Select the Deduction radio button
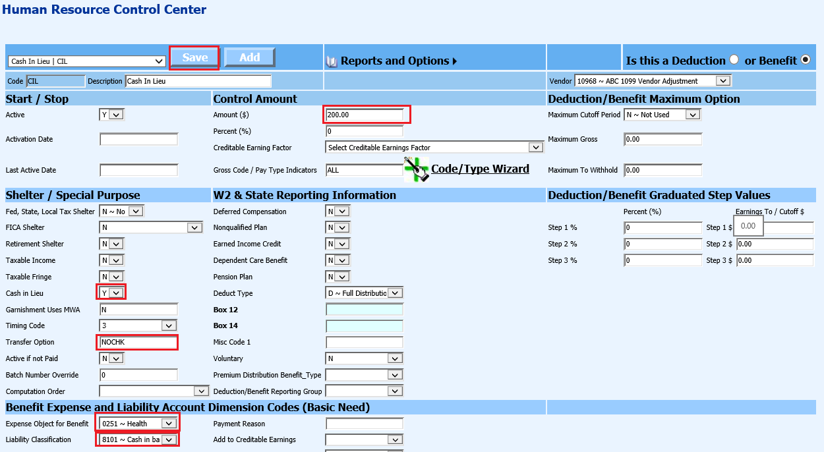Image resolution: width=824 pixels, height=452 pixels. 734,60
